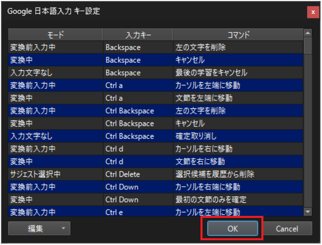Select the Ctrl d 文節を右に移動 row
This screenshot has width=322, height=245.
click(x=101, y=161)
